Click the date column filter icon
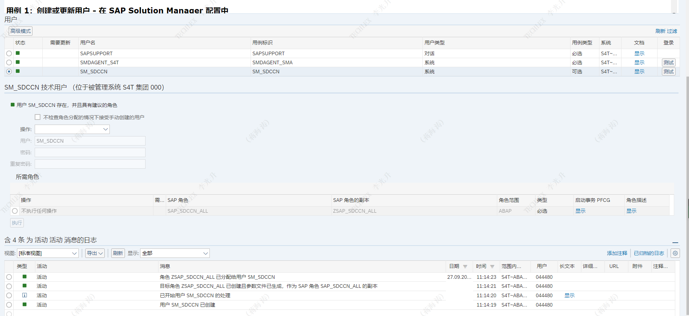This screenshot has height=316, width=689. (x=465, y=267)
